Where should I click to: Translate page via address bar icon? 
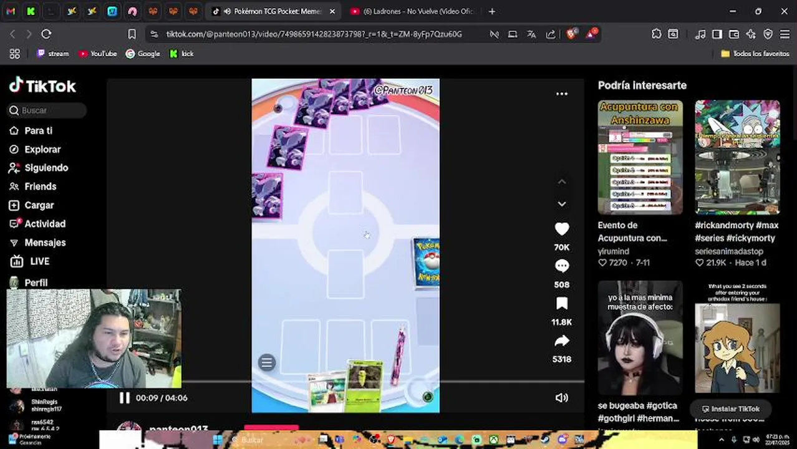tap(531, 34)
